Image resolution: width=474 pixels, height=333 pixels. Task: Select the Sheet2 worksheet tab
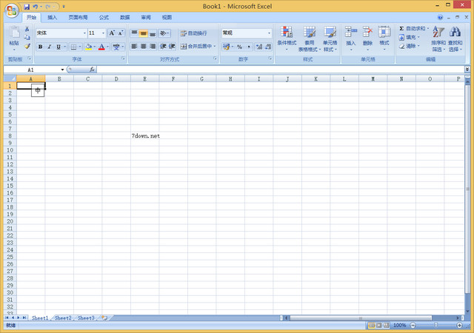point(63,317)
